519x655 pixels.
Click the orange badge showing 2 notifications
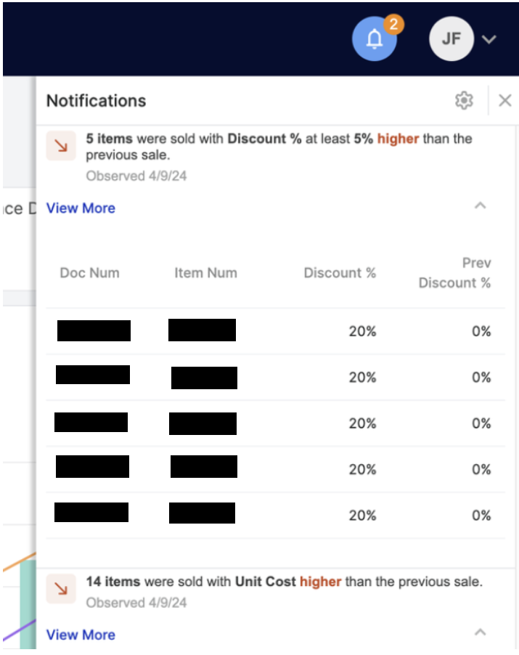pyautogui.click(x=393, y=24)
